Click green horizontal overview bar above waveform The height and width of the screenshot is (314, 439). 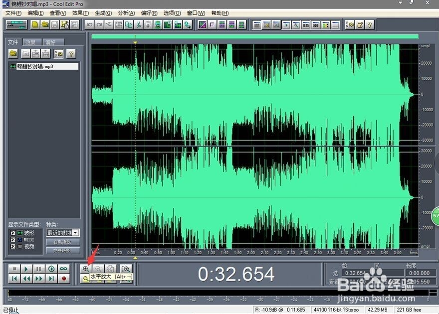pyautogui.click(x=255, y=36)
